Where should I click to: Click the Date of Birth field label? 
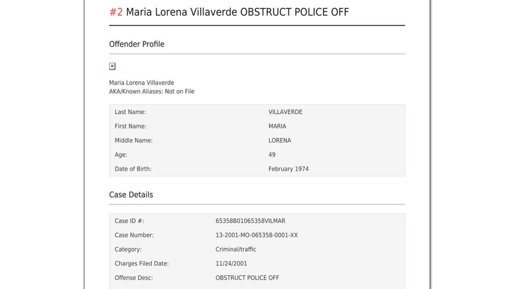(x=133, y=169)
